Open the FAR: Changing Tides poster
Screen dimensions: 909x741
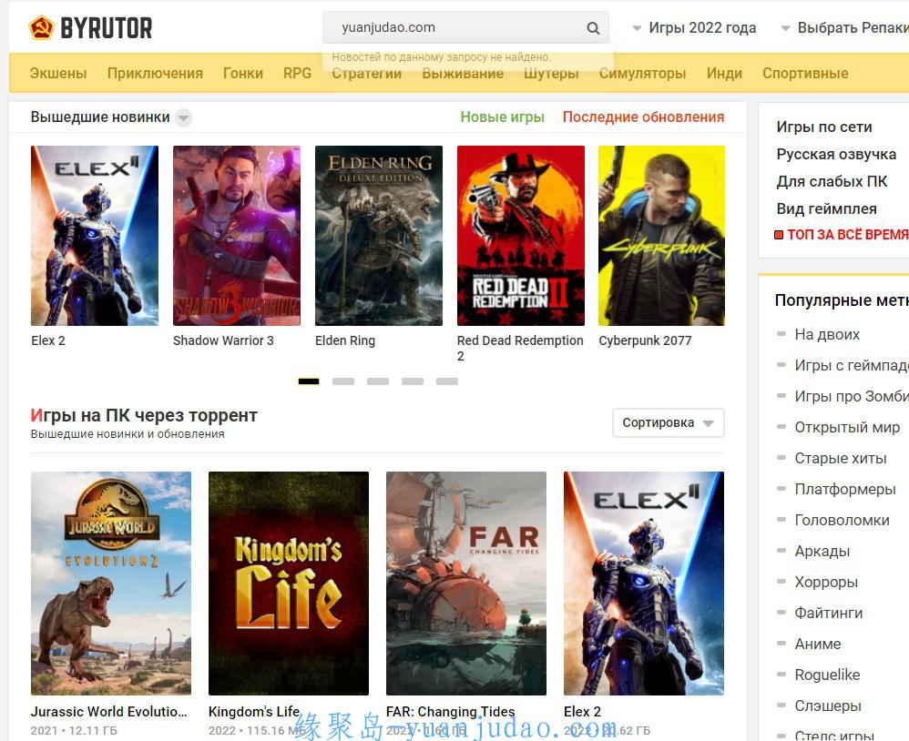coord(466,584)
